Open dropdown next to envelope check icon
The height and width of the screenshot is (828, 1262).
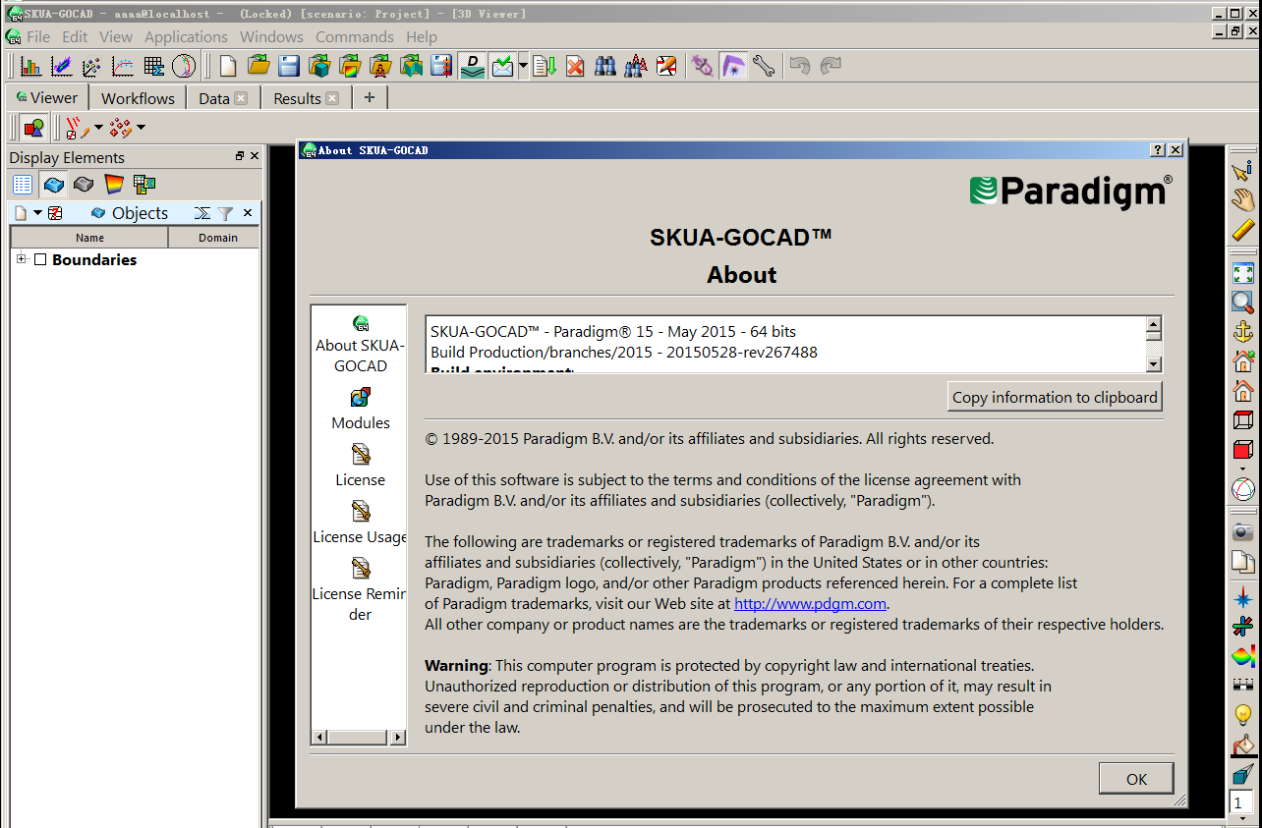[x=523, y=66]
